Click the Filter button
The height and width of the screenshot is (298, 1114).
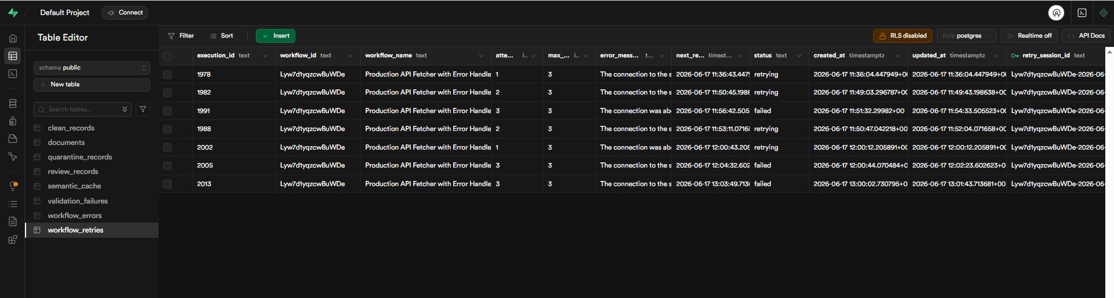click(x=180, y=36)
